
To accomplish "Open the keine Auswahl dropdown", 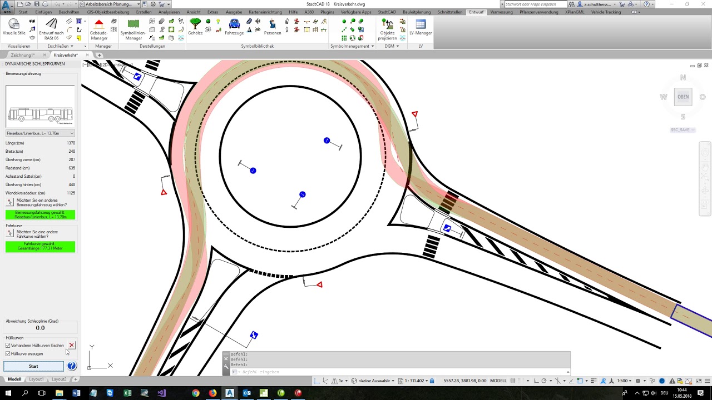I will [x=376, y=381].
